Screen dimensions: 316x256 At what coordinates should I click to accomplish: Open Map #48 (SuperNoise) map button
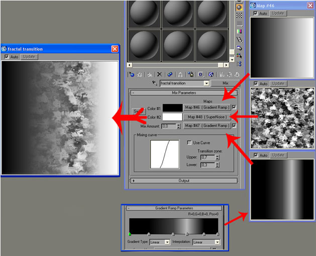206,116
